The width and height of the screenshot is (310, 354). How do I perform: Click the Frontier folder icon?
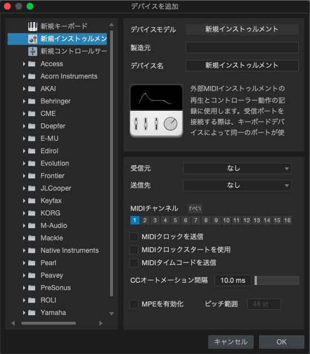(32, 176)
